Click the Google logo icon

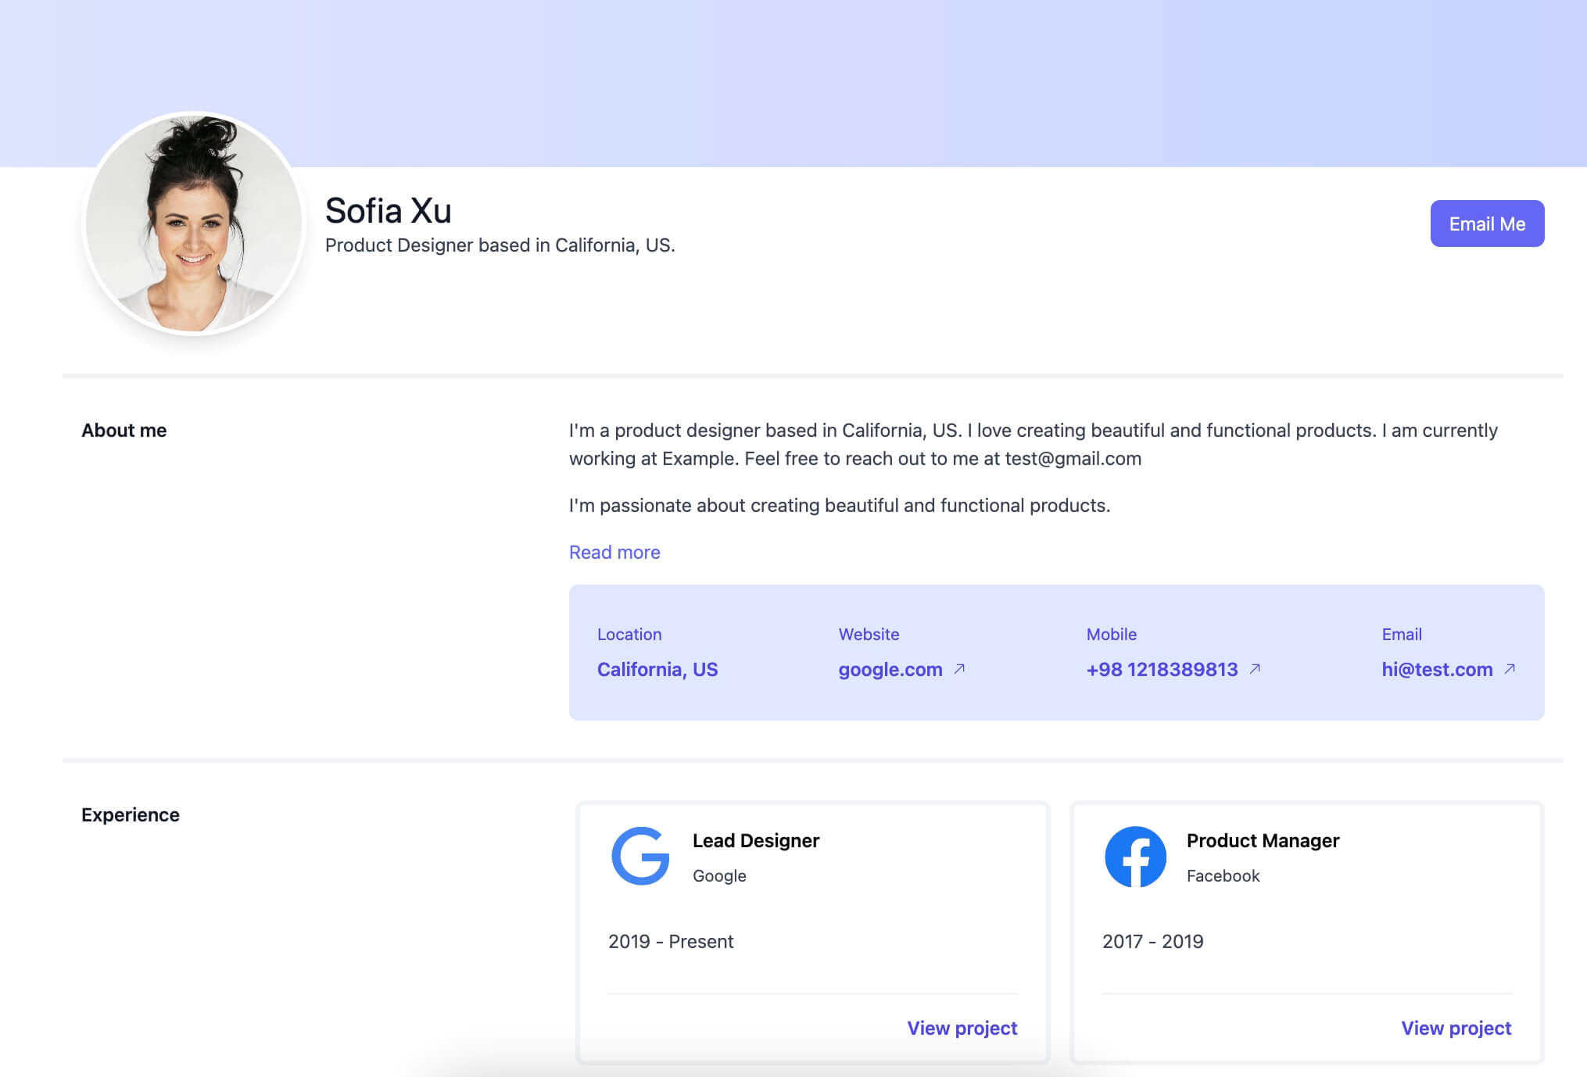point(640,856)
